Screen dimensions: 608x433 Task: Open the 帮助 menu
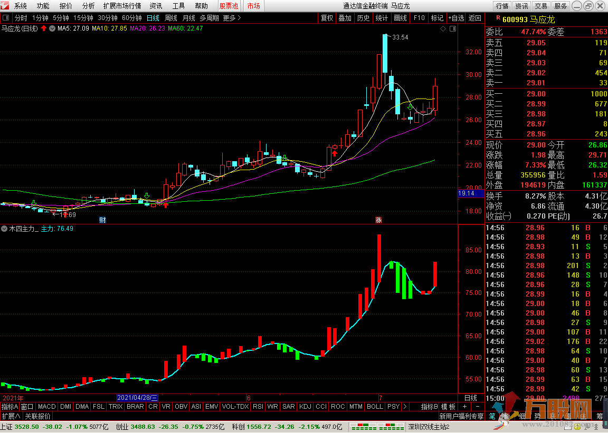201,6
